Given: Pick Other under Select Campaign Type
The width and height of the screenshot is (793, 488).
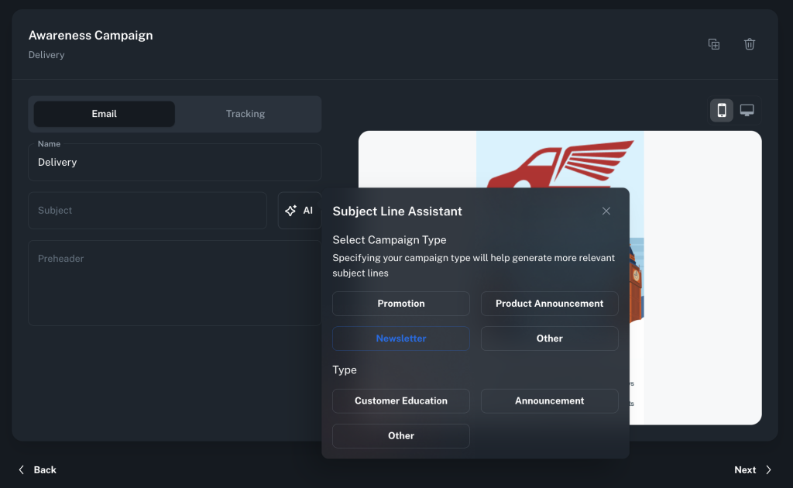Looking at the screenshot, I should pos(549,339).
